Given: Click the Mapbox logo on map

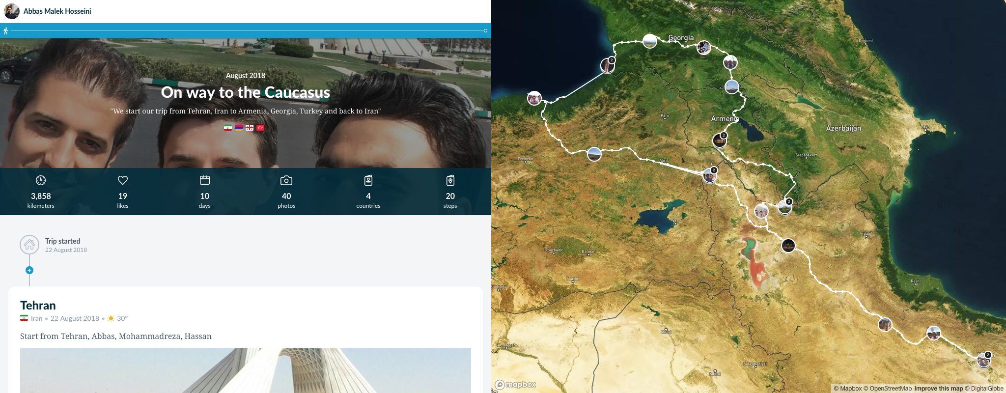Looking at the screenshot, I should pos(515,385).
